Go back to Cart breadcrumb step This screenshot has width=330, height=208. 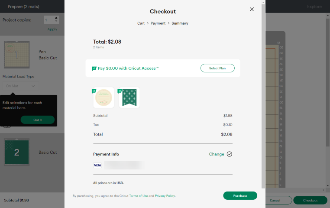point(141,23)
